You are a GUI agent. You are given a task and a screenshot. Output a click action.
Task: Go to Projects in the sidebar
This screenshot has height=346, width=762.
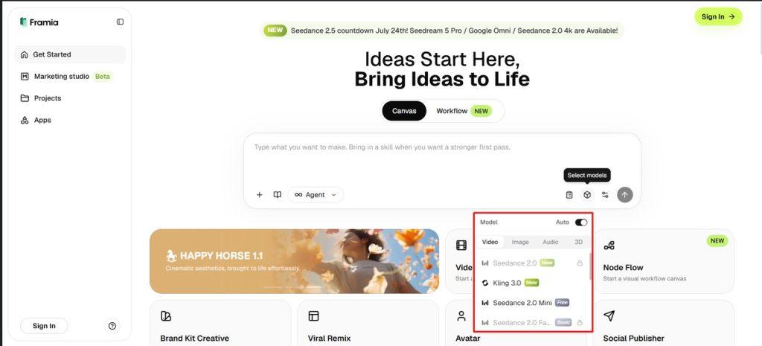click(x=70, y=98)
